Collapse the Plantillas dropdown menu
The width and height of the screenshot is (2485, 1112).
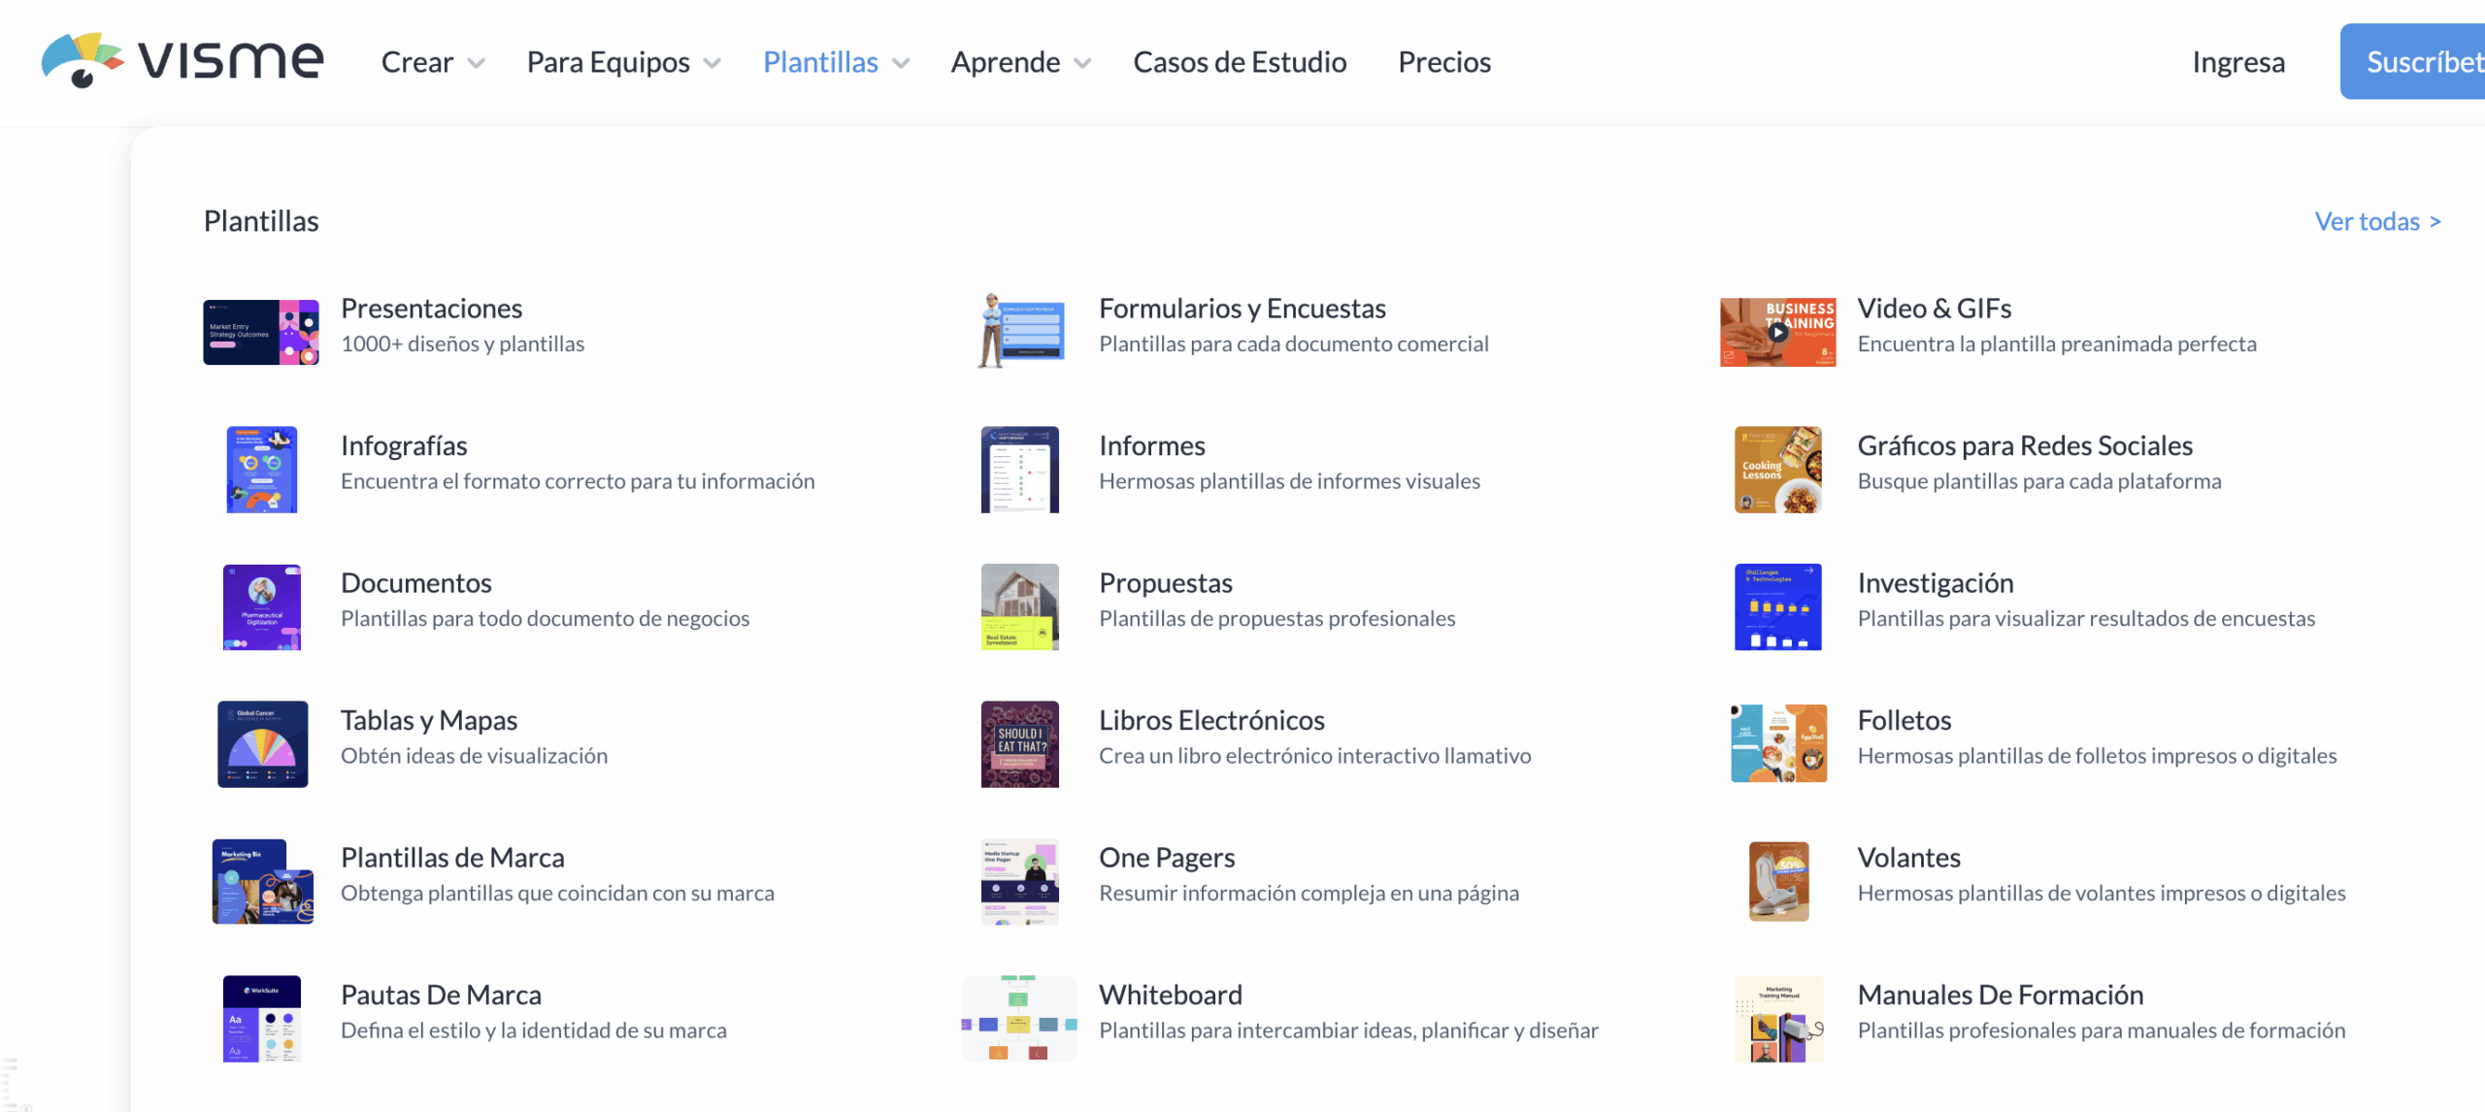click(x=835, y=62)
